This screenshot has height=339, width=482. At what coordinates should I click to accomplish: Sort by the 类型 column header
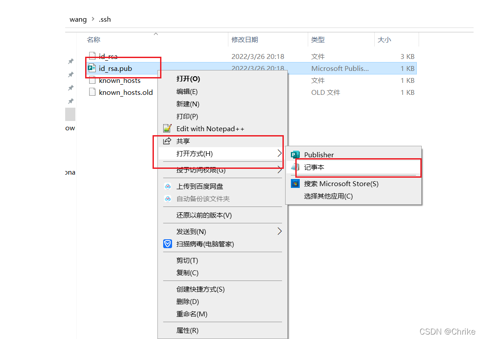[317, 39]
